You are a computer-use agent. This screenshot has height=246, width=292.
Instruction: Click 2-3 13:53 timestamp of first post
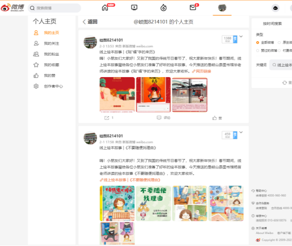[106, 46]
